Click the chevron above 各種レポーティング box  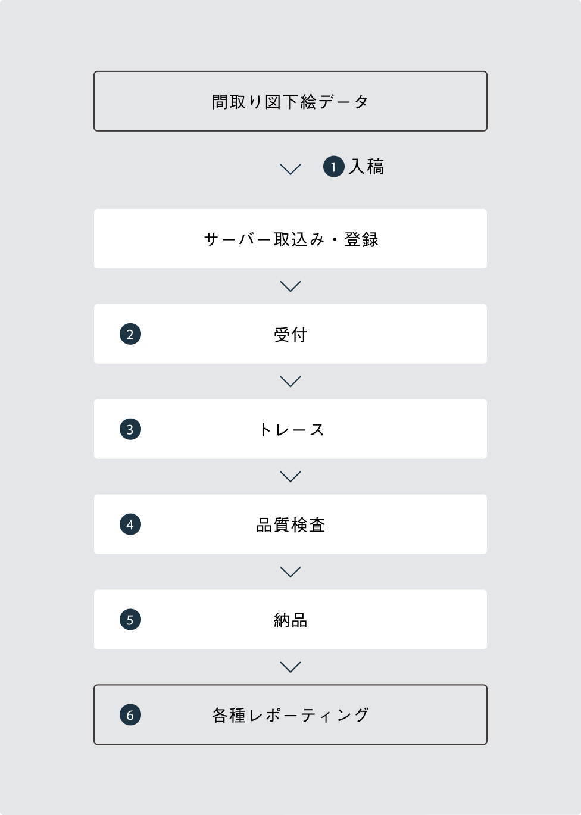click(290, 667)
